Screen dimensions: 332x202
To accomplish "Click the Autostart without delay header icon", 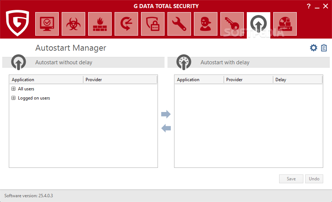I will 19,62.
